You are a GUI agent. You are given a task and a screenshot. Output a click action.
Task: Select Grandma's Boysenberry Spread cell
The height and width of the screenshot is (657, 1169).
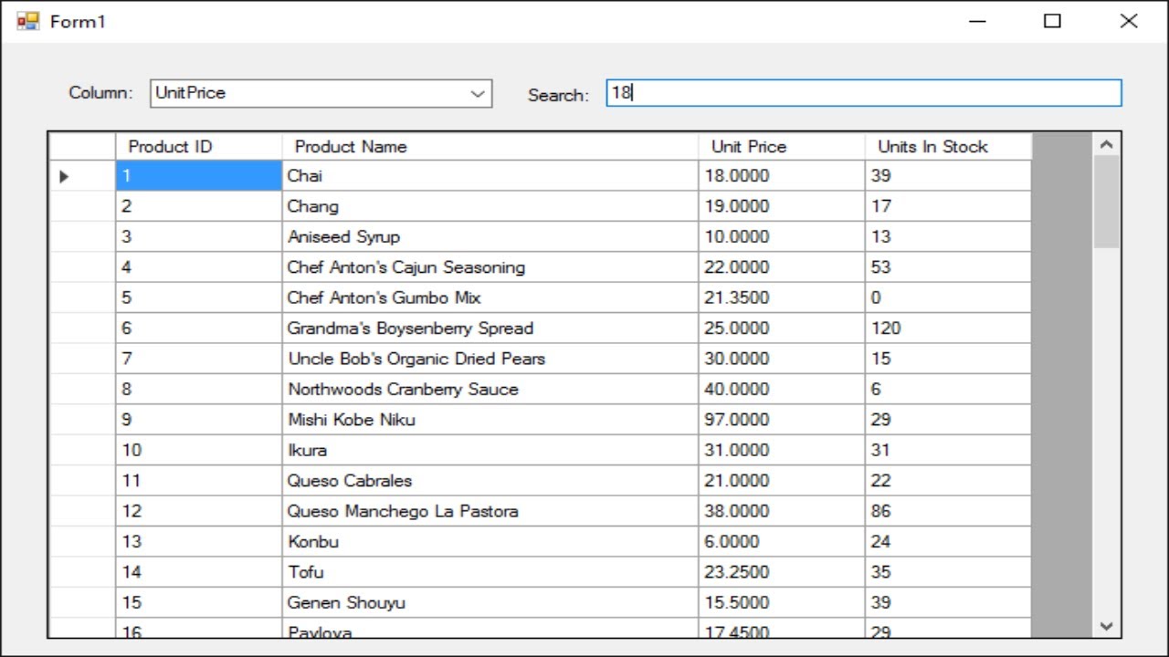490,328
